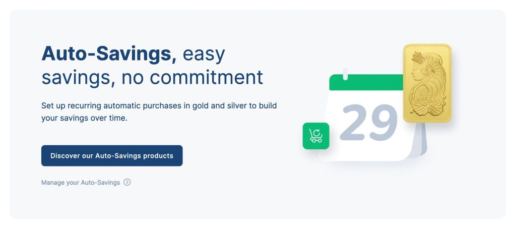This screenshot has width=516, height=230.
Task: Click the gold bar illustration
Action: (427, 83)
